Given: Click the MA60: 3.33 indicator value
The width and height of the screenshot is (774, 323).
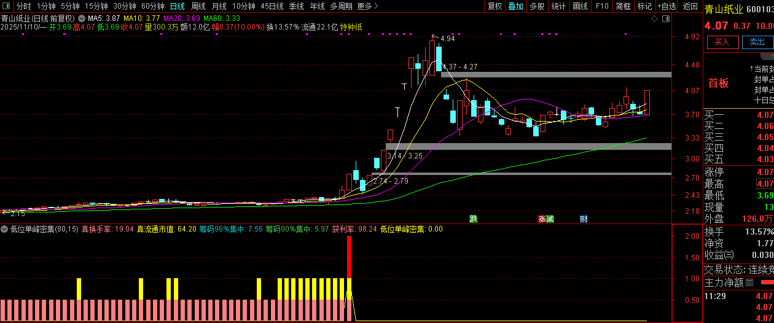Looking at the screenshot, I should click(x=222, y=18).
